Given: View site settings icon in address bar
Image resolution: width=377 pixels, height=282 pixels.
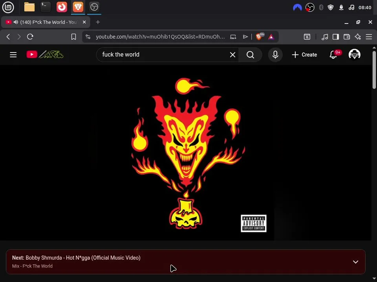Looking at the screenshot, I should [x=88, y=37].
